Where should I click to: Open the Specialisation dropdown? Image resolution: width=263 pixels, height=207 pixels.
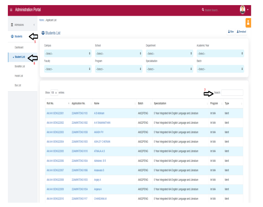169,69
